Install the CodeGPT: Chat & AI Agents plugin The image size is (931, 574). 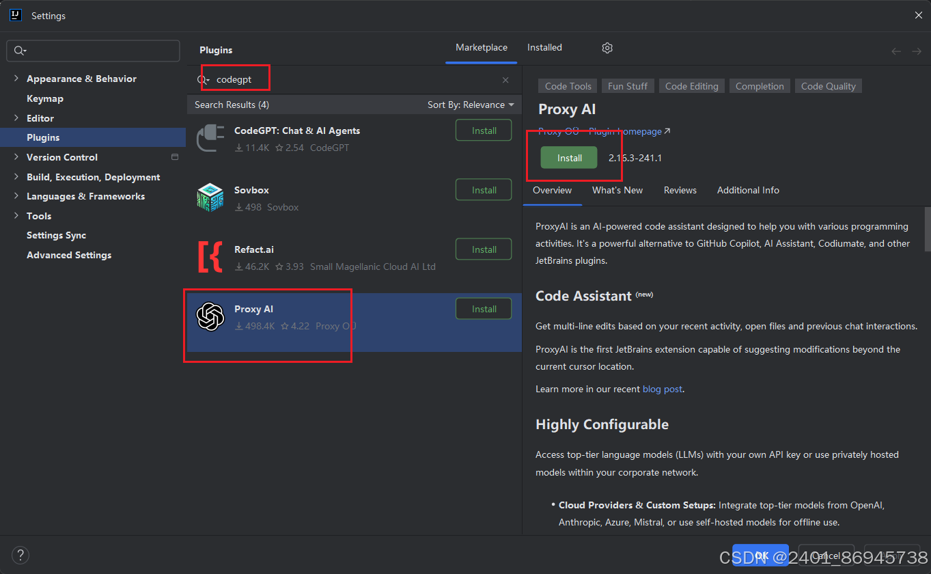click(x=484, y=131)
